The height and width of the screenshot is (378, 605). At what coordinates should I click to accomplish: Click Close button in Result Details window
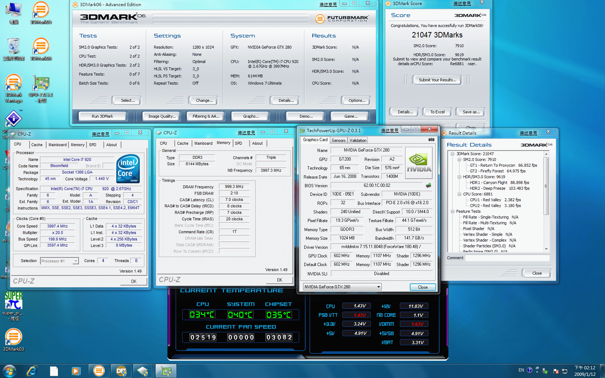[x=537, y=273]
